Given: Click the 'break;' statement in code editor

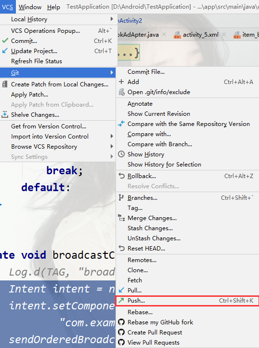Looking at the screenshot, I should (65, 170).
